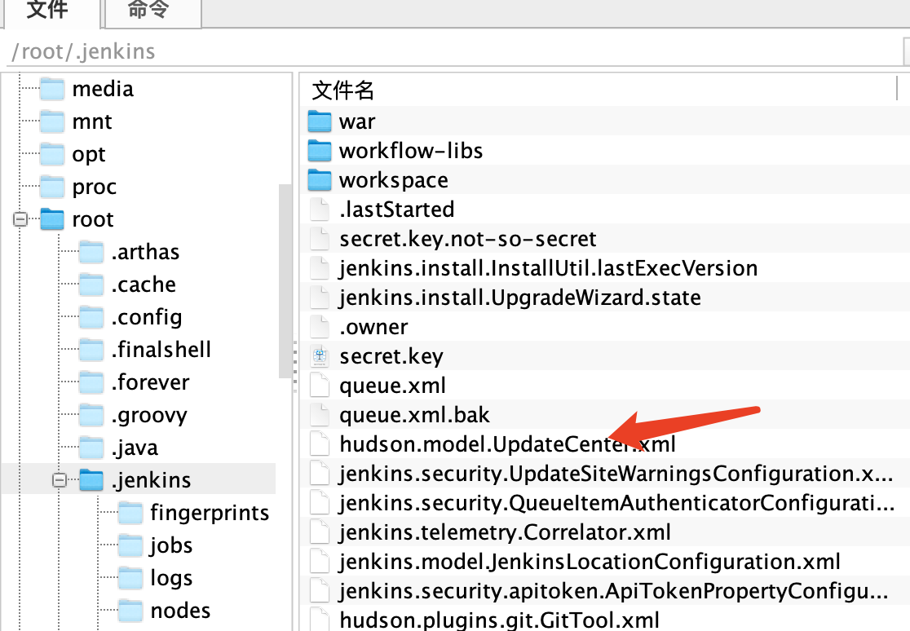Select secret.key.not-so-secret file
The width and height of the screenshot is (910, 631).
click(x=468, y=239)
